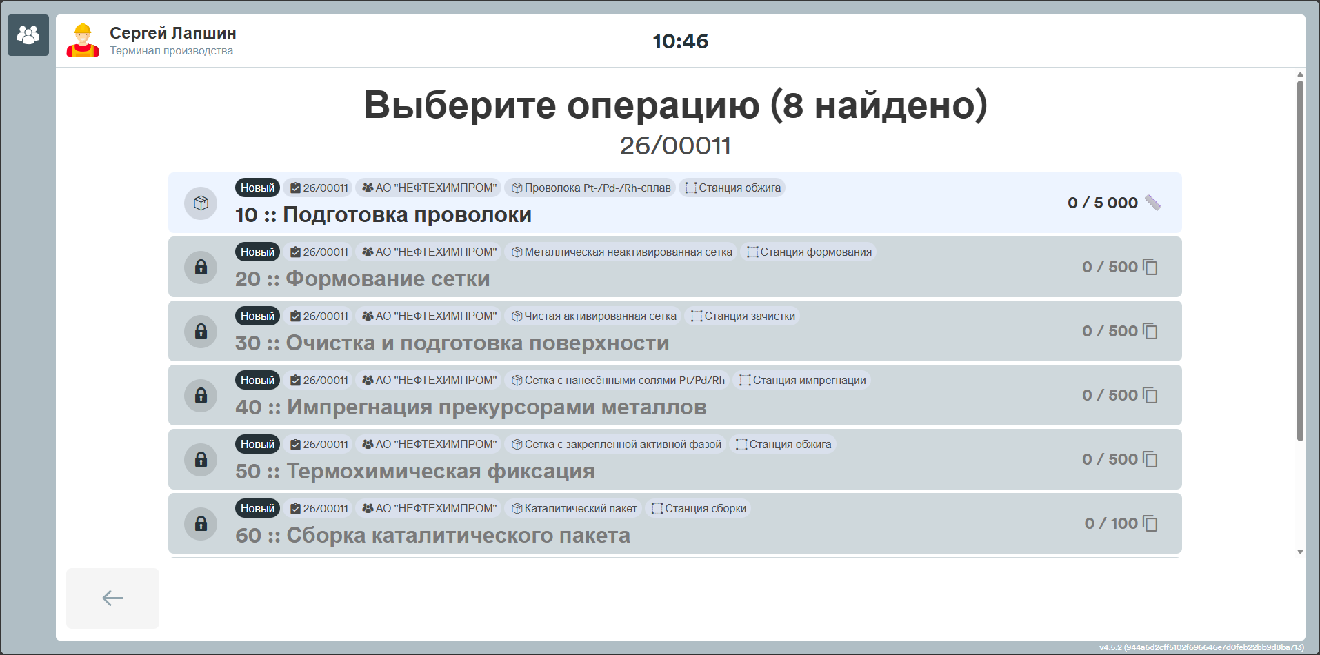The image size is (1320, 655).
Task: Click the lock icon on Формование сетки
Action: [201, 268]
